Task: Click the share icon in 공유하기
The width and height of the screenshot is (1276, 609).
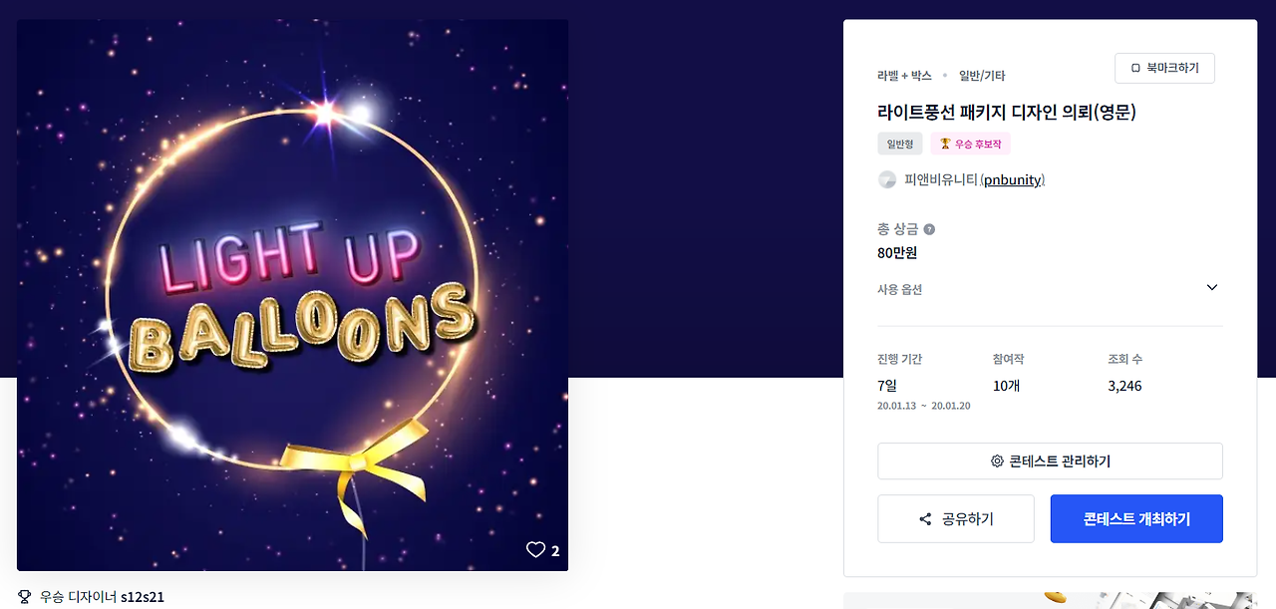Action: click(x=925, y=519)
